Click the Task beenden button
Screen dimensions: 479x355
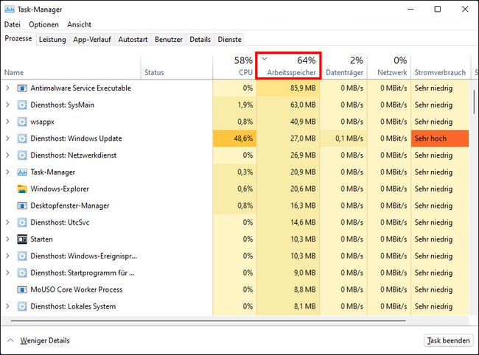pyautogui.click(x=449, y=340)
